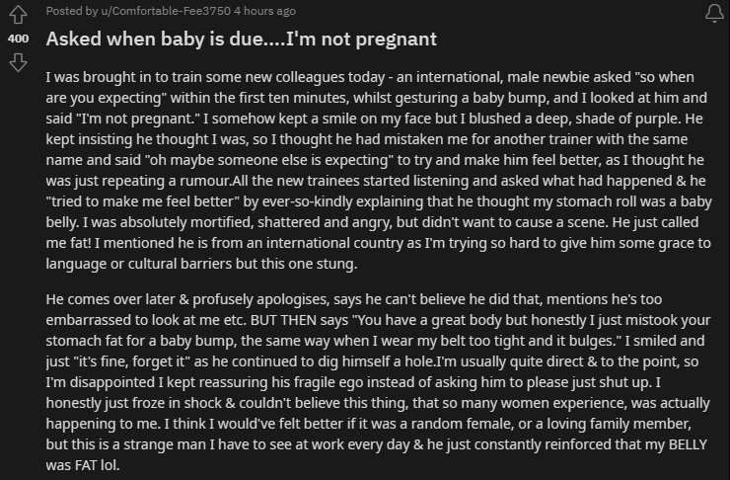
Task: Turn on notifications with the bell icon
Action: coord(714,13)
